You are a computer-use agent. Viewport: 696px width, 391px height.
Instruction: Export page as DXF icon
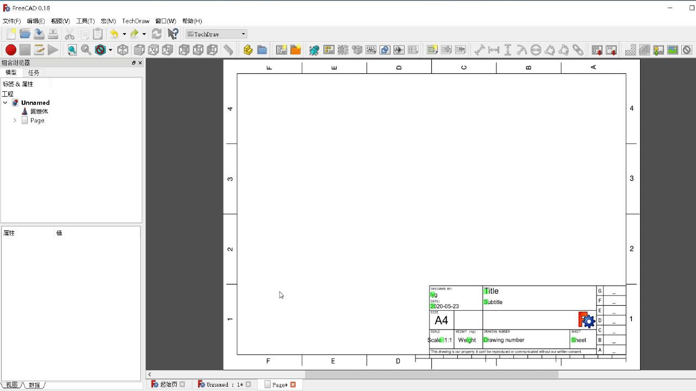[611, 50]
